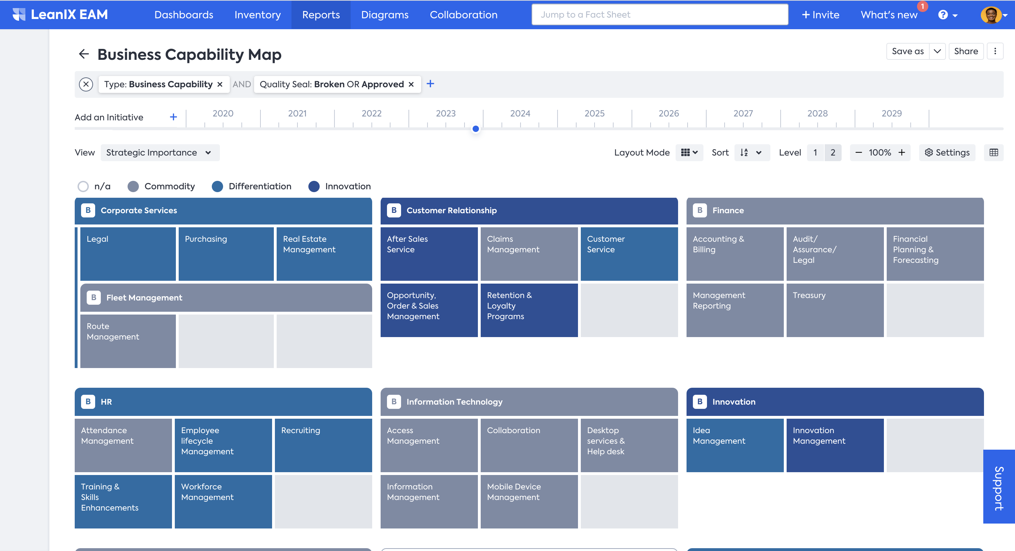Viewport: 1015px width, 551px height.
Task: Click the add filter plus button
Action: click(430, 84)
